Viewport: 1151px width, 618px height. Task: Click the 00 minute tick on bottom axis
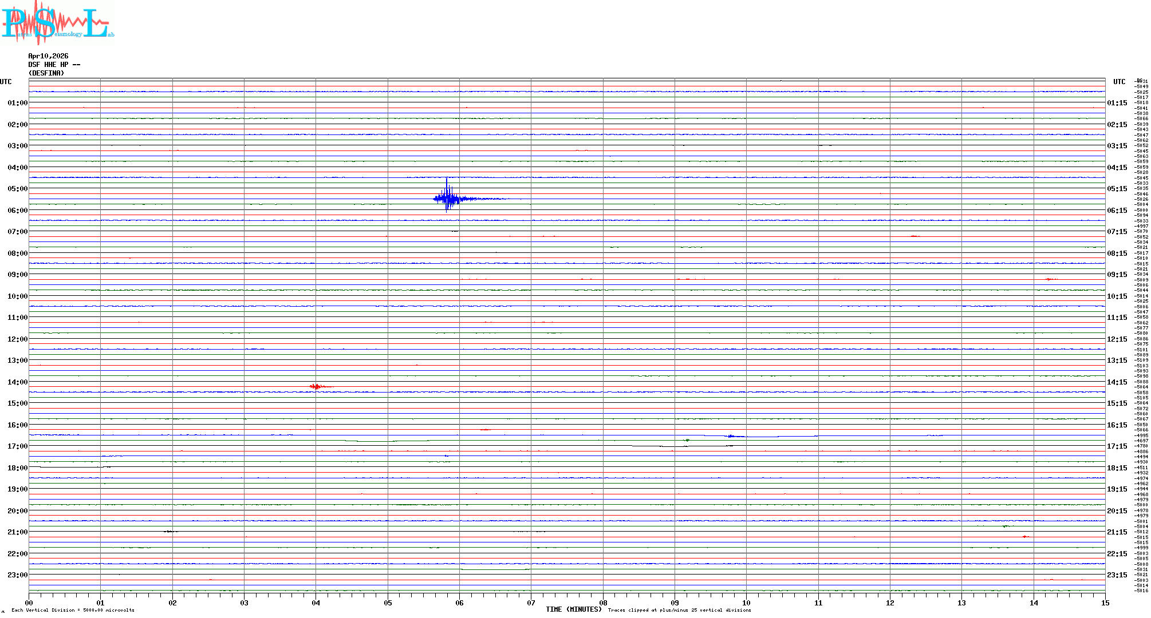point(29,603)
